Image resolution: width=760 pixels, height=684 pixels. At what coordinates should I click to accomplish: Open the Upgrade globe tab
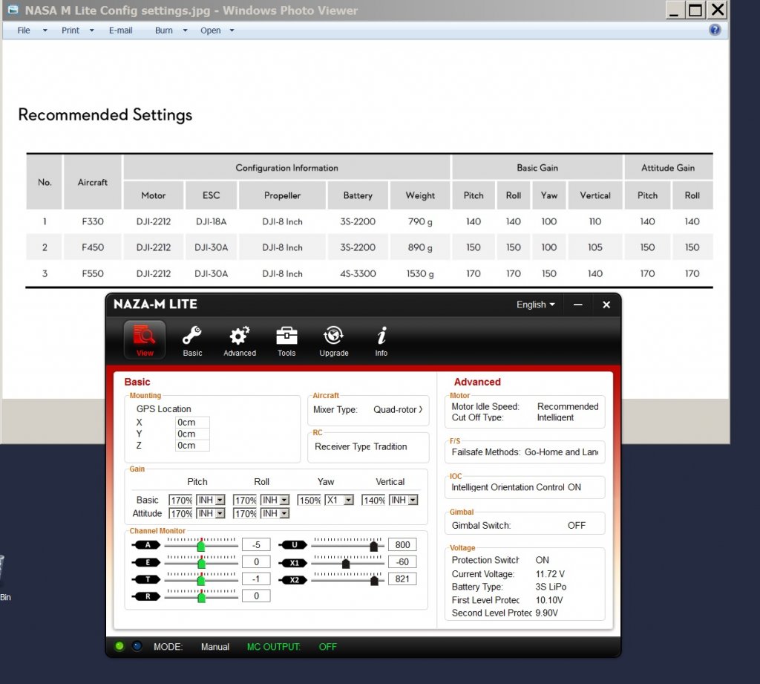coord(334,340)
